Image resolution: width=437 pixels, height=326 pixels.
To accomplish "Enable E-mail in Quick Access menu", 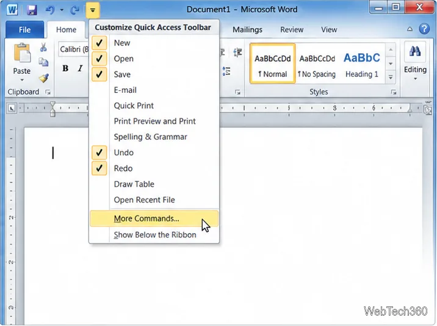I will (x=154, y=90).
